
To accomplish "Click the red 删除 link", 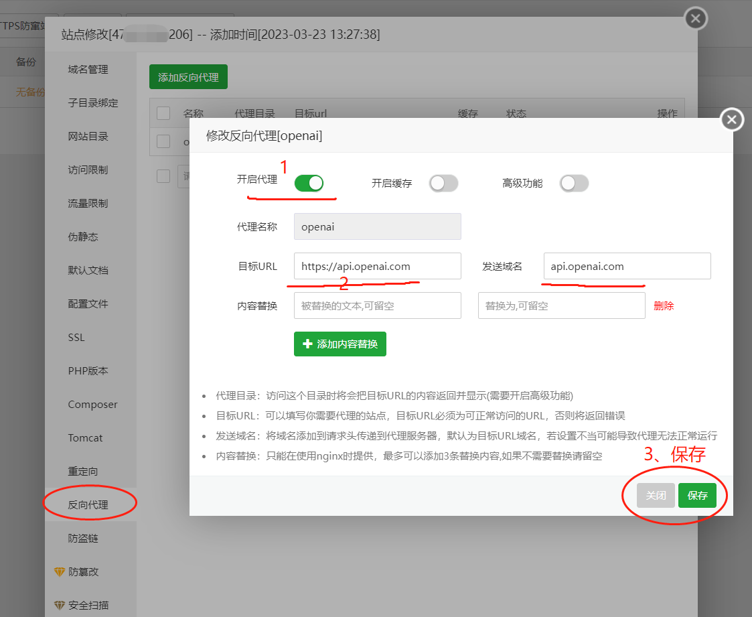I will pyautogui.click(x=664, y=305).
